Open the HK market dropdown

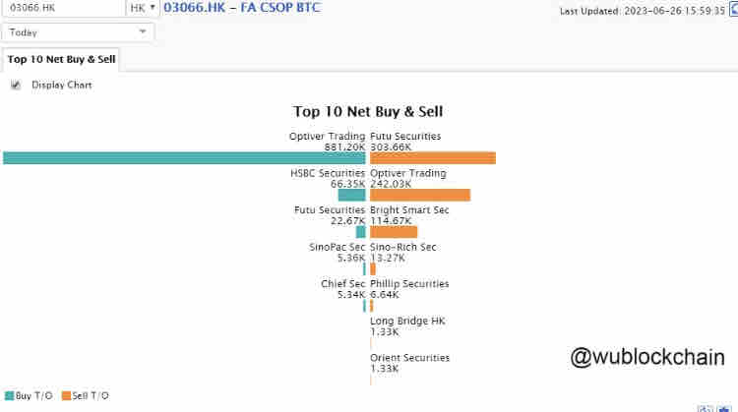pyautogui.click(x=142, y=8)
